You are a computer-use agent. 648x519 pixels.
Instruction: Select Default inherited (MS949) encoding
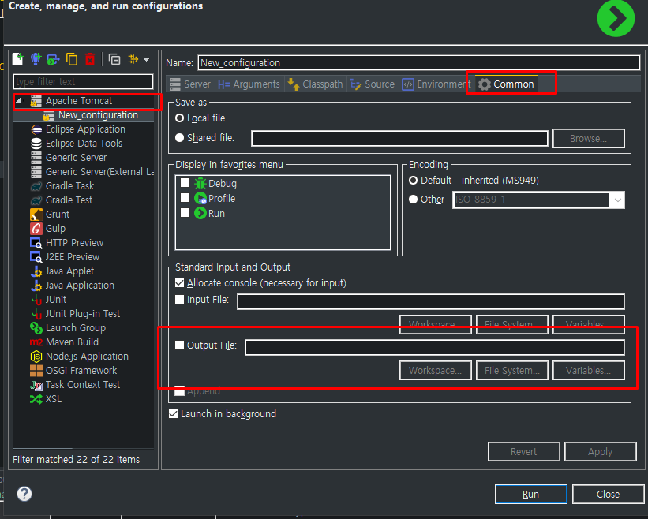pos(413,181)
